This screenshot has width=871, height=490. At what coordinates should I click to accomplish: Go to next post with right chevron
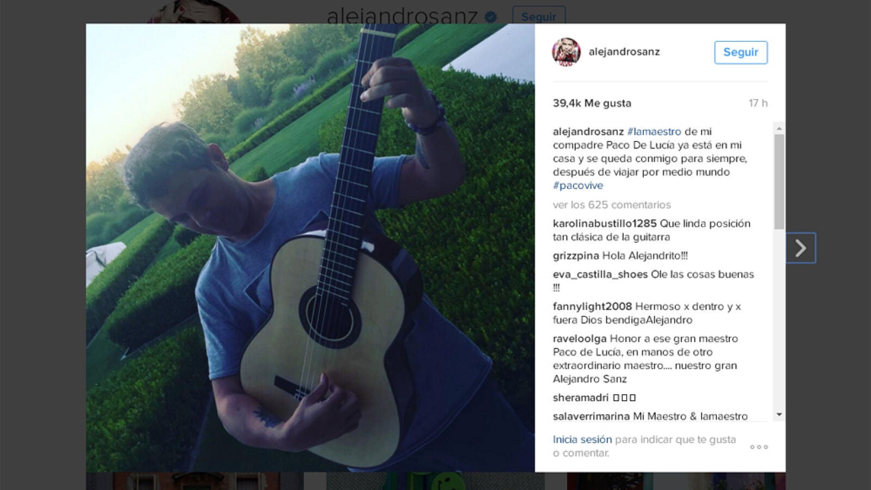click(x=801, y=248)
